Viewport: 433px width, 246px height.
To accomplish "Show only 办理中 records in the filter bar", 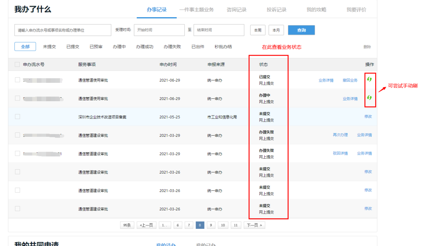I will tap(119, 46).
